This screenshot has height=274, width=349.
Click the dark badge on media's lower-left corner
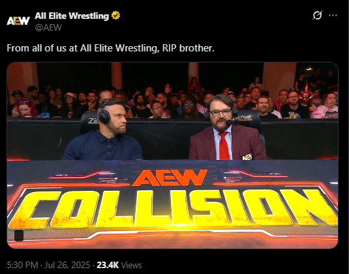pos(19,236)
